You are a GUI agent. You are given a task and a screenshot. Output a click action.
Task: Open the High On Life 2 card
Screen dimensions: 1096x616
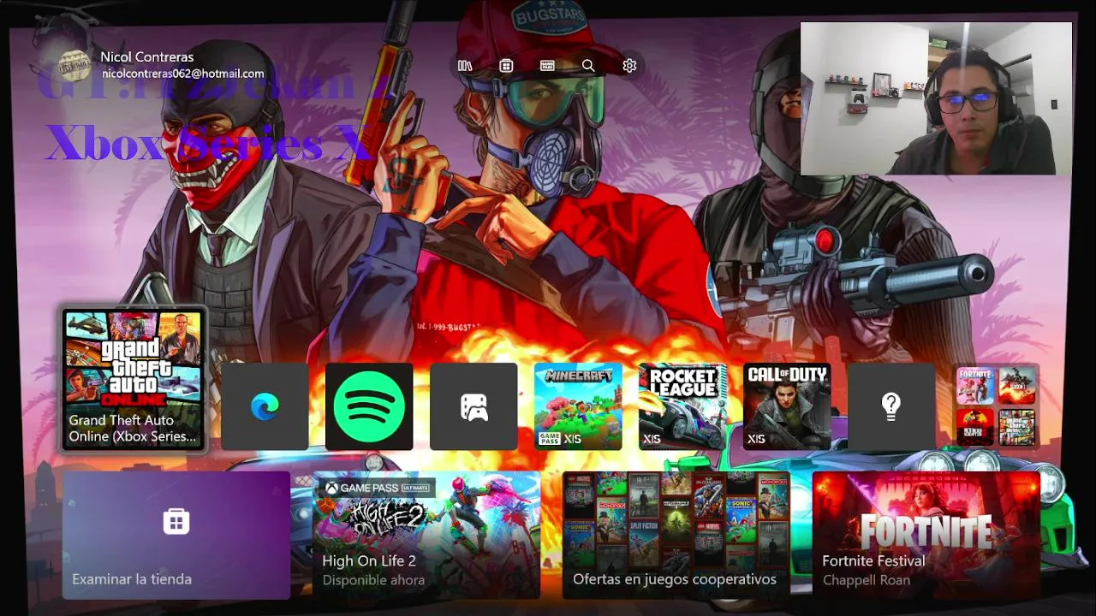[426, 535]
